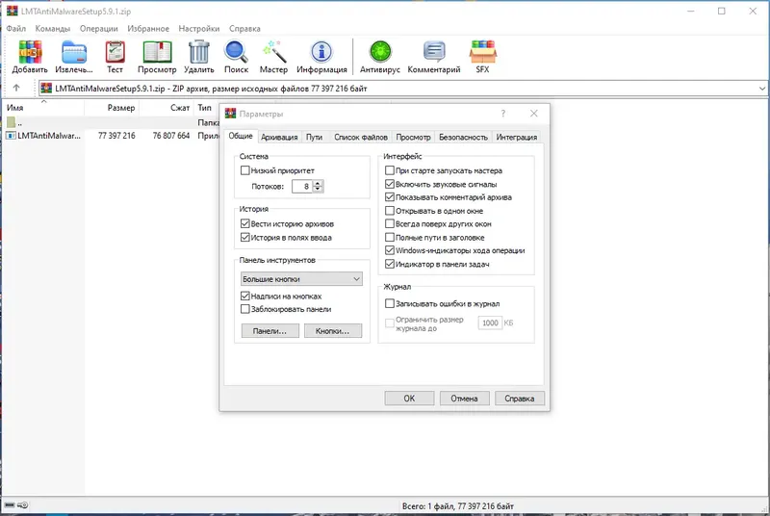Uncheck Вести историю архивов
This screenshot has height=516, width=770.
click(x=245, y=223)
